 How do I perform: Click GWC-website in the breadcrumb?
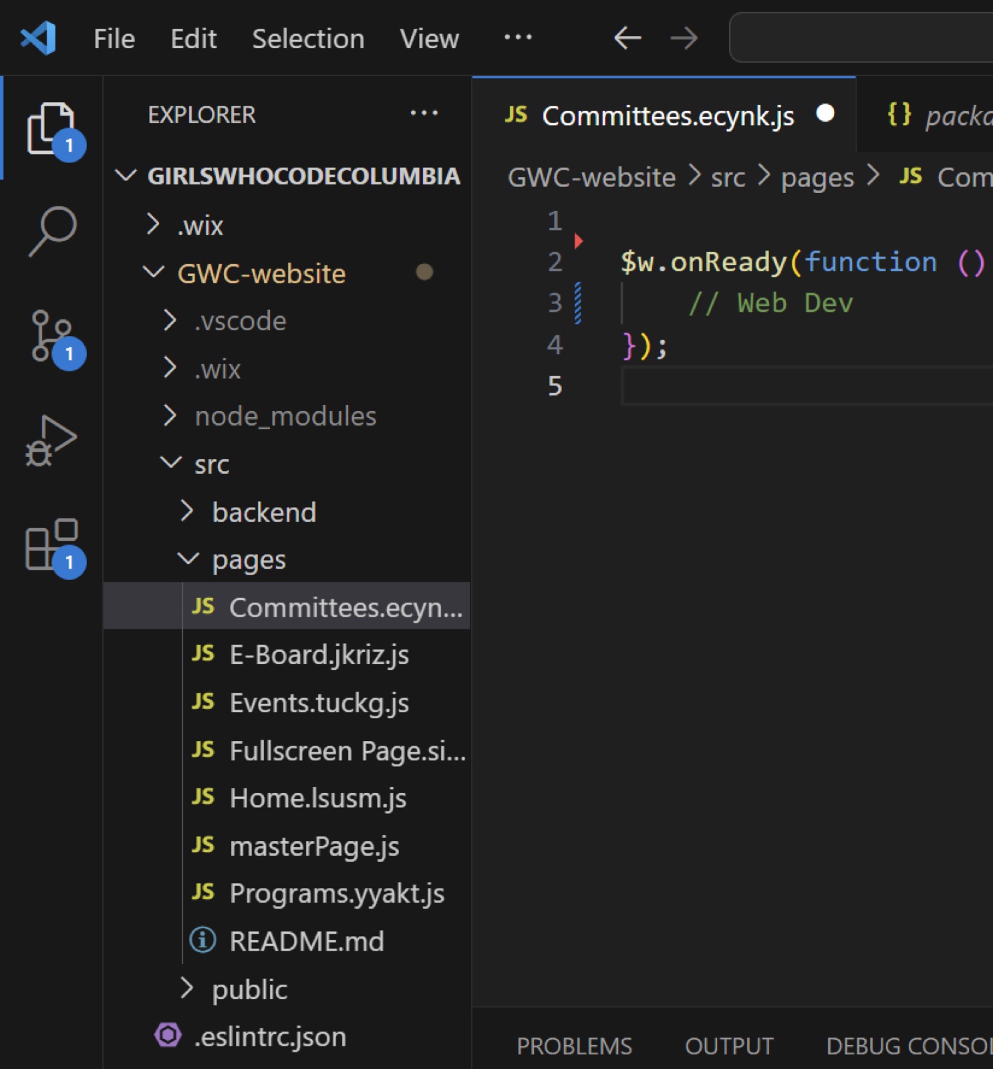(591, 177)
